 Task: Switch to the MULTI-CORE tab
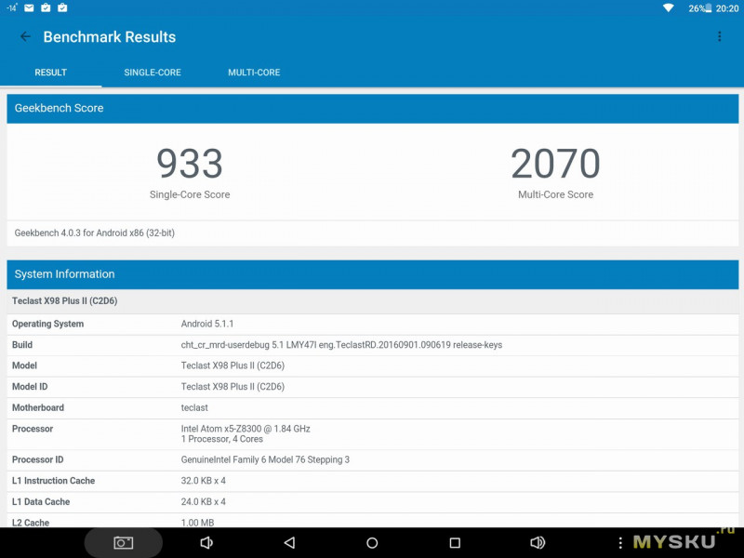pyautogui.click(x=254, y=73)
